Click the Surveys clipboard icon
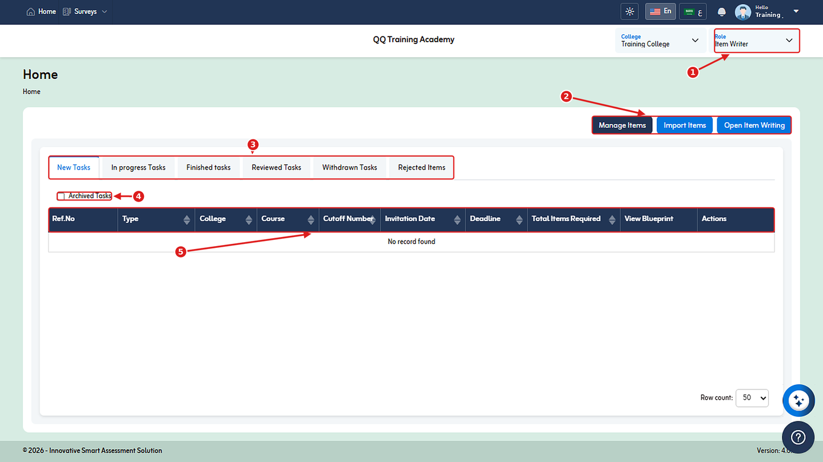 pos(67,11)
